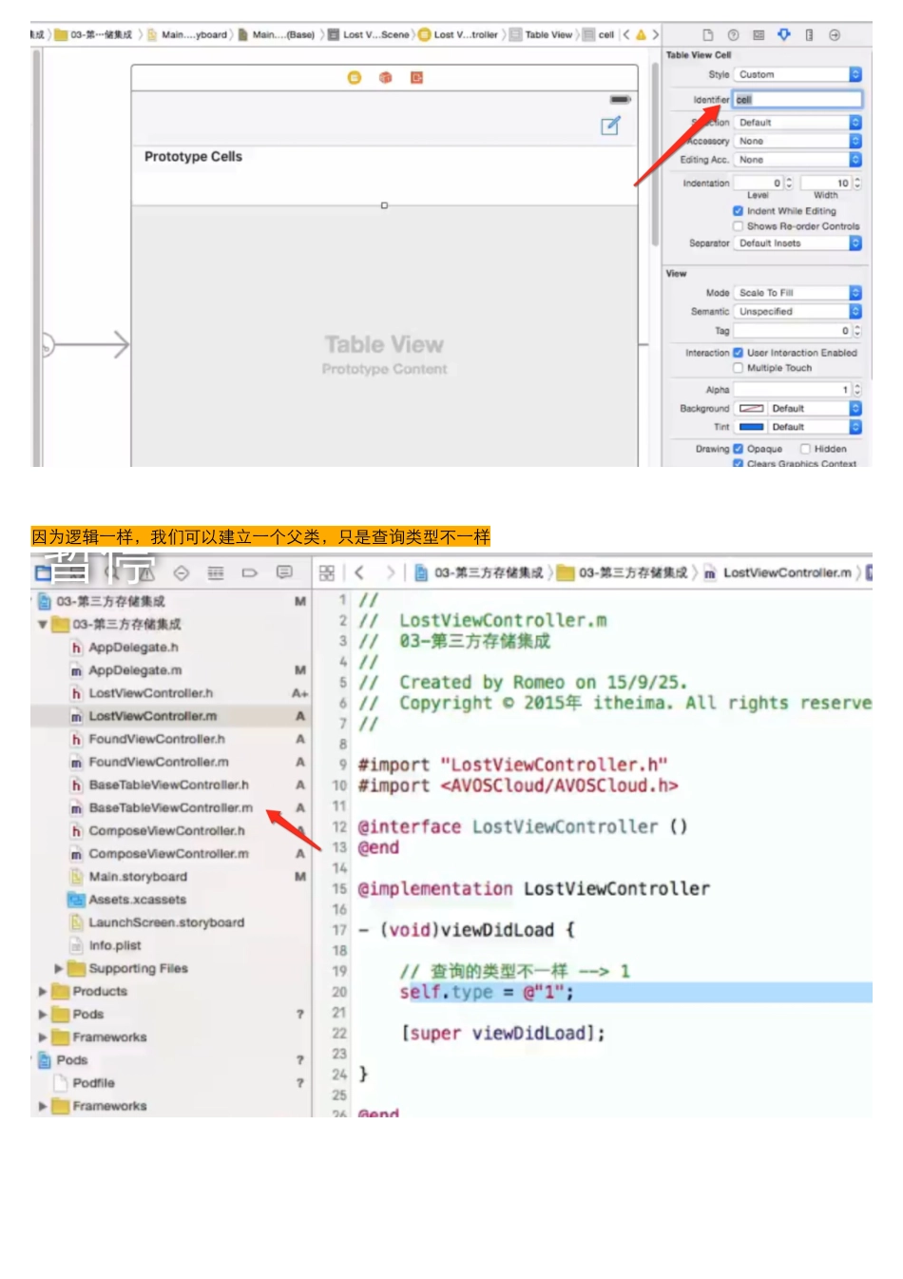
Task: Click the Identifier text field containing cell
Action: point(797,99)
